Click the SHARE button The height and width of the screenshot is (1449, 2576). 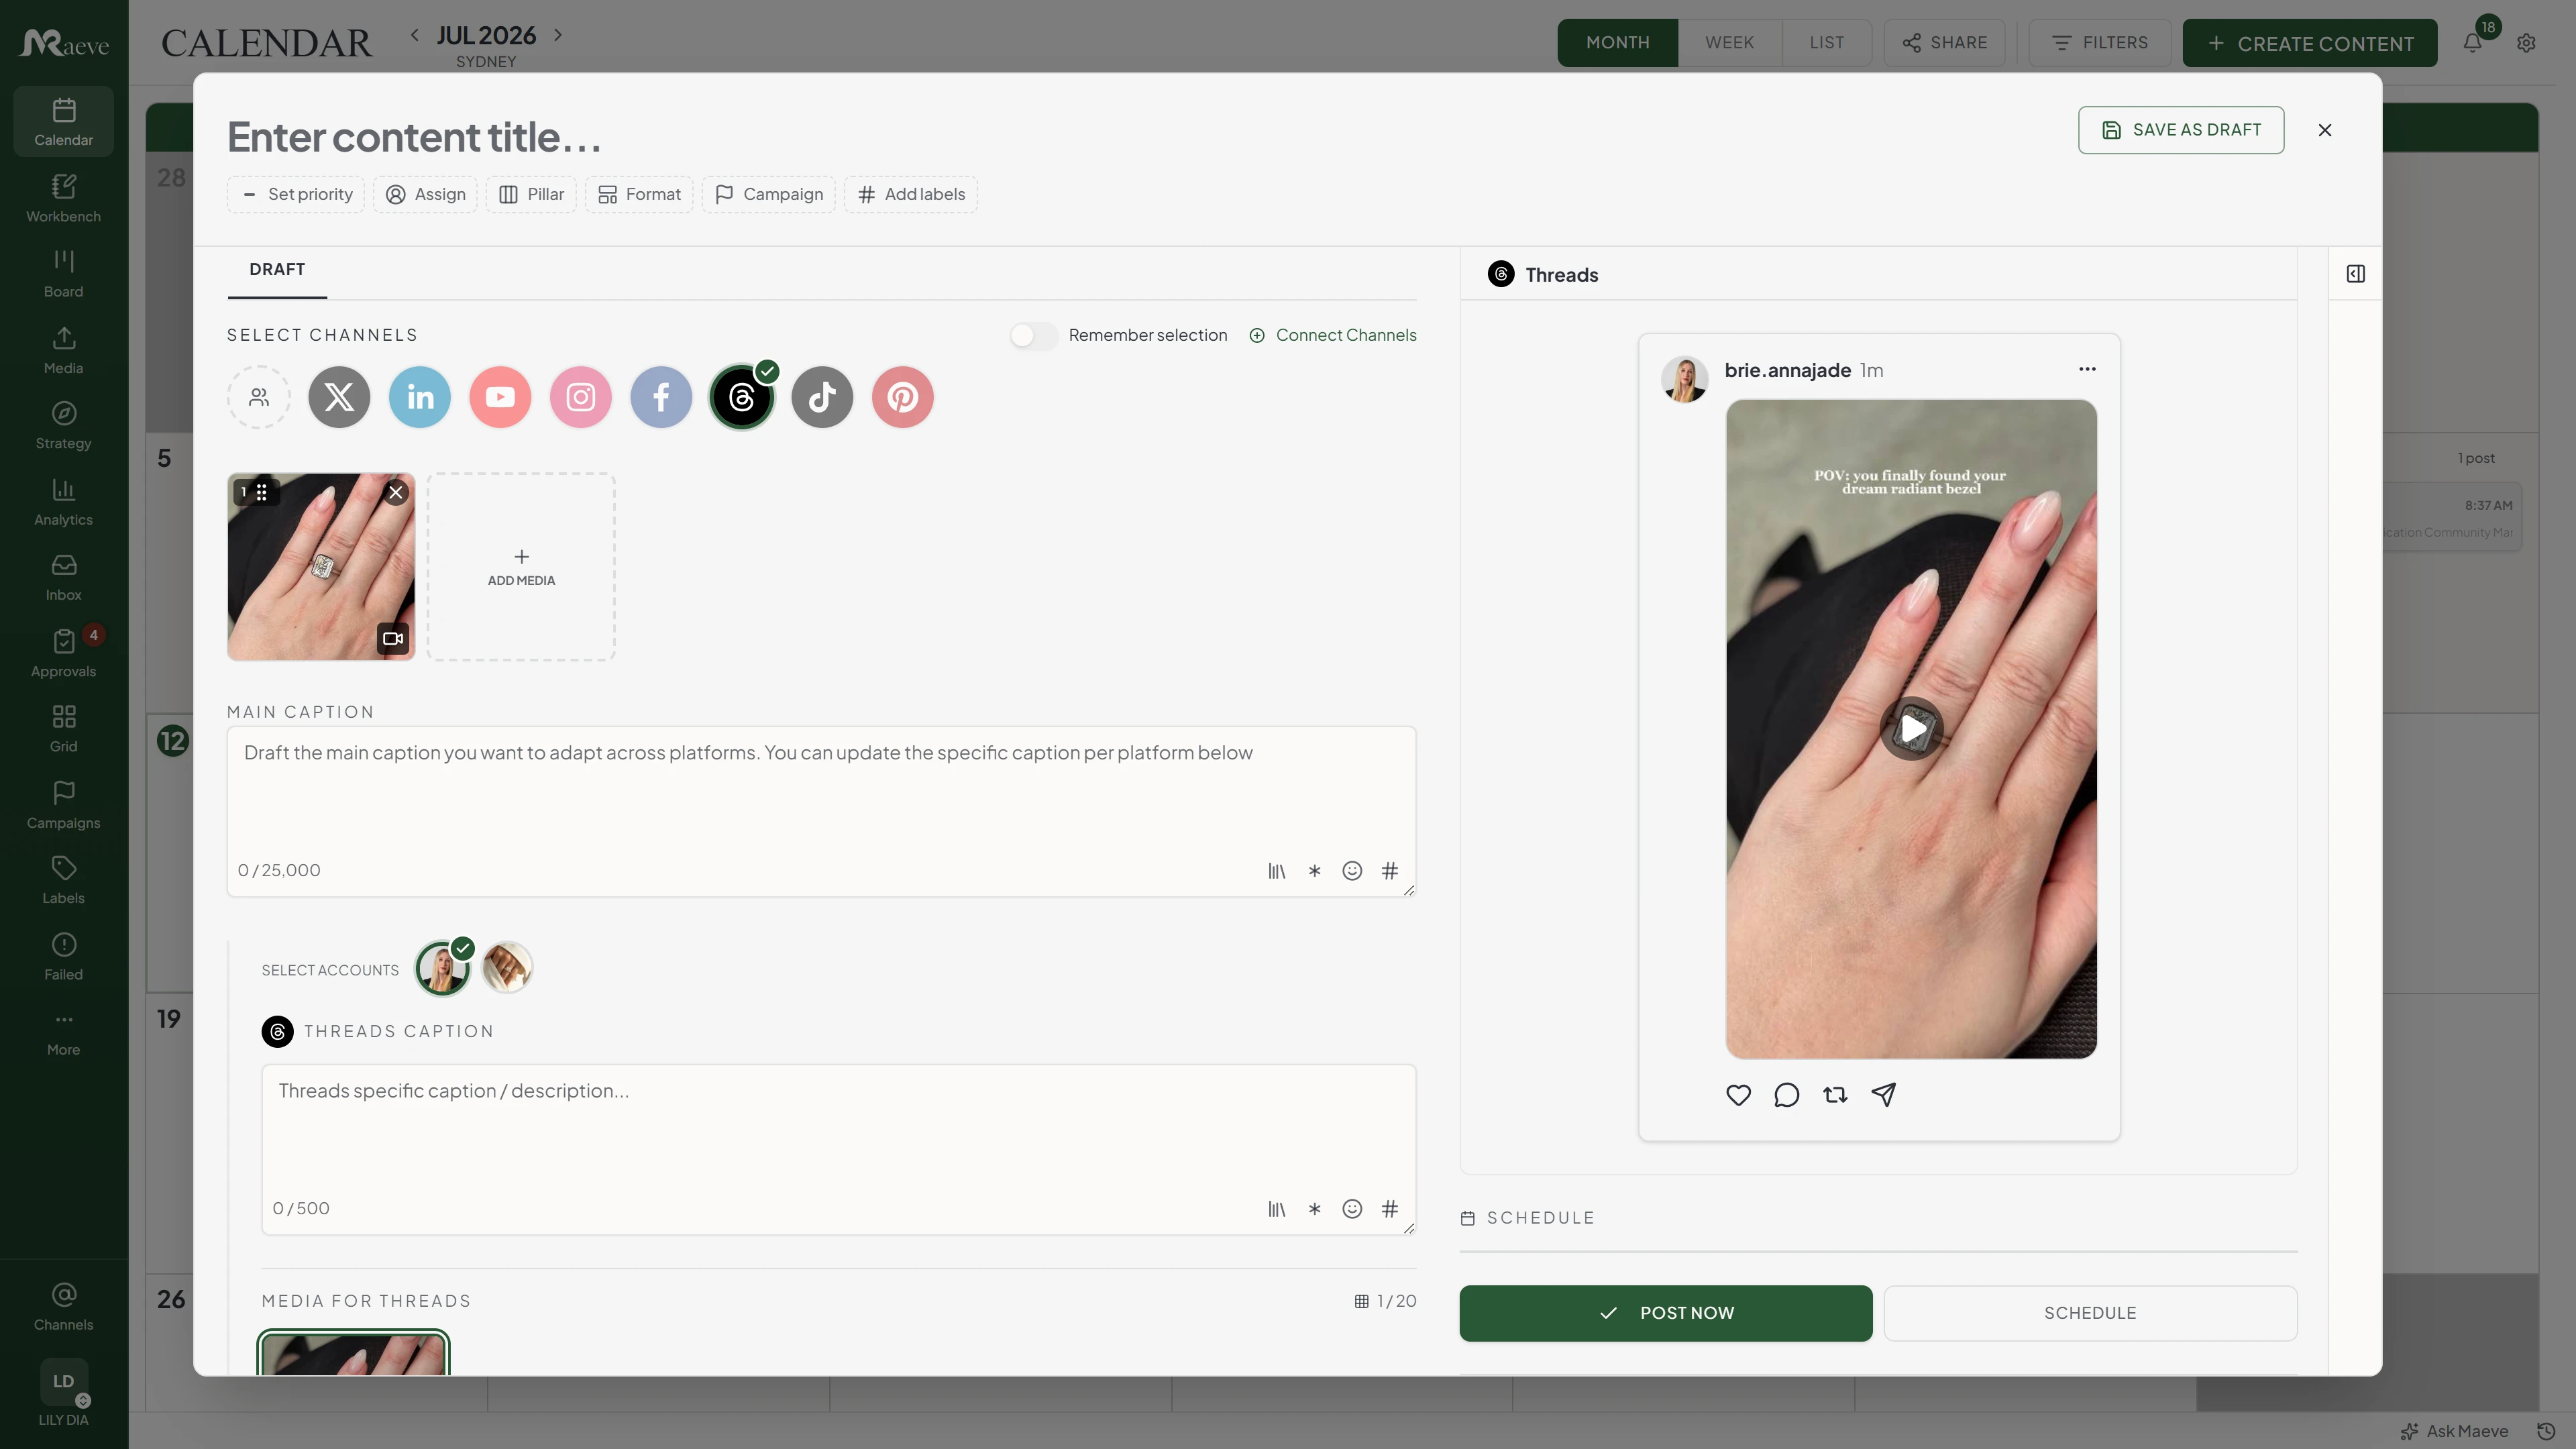click(x=1944, y=43)
